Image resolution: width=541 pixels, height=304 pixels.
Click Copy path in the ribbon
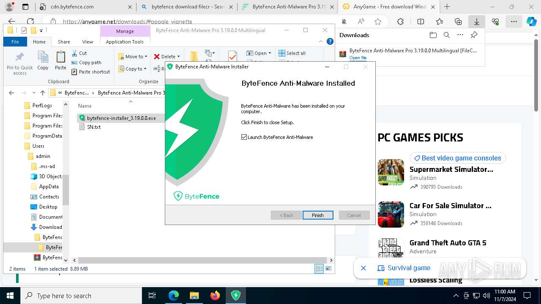(x=87, y=62)
